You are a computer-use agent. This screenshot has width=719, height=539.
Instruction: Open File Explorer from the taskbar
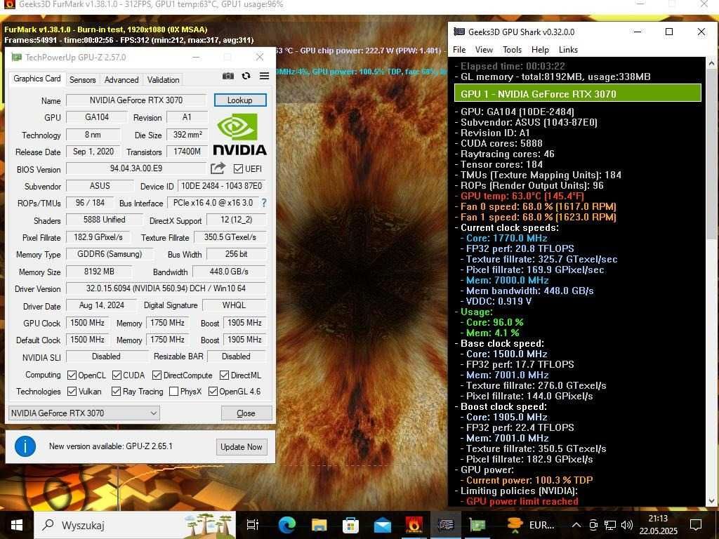(x=319, y=525)
